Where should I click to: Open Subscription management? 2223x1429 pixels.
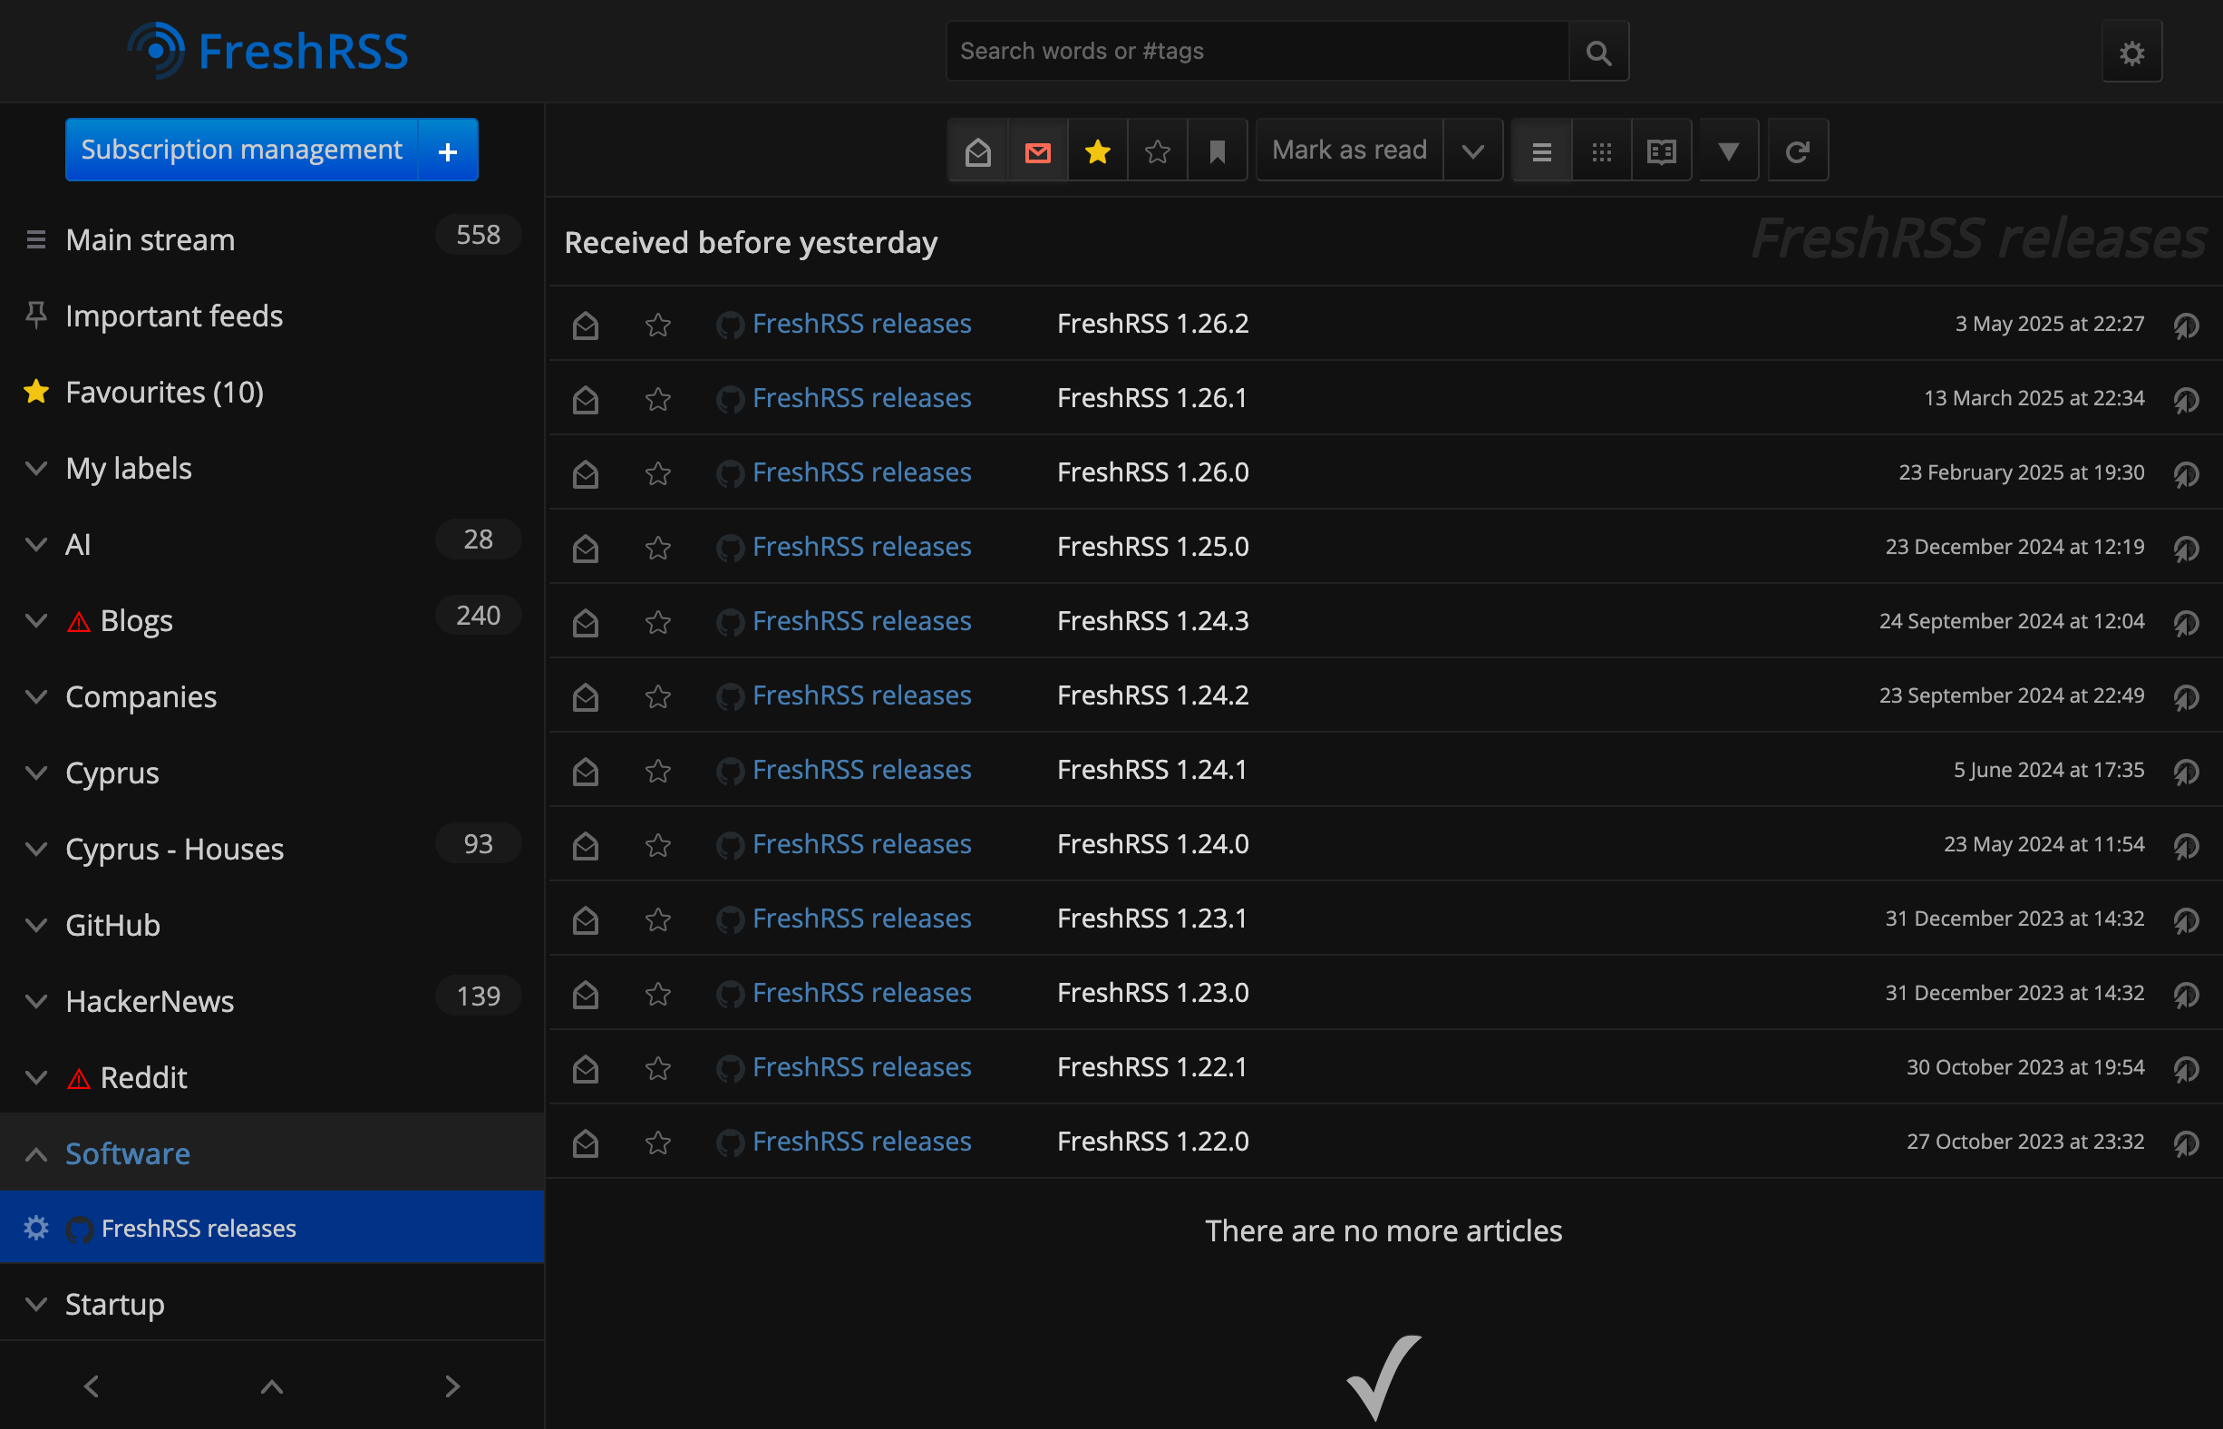tap(241, 151)
